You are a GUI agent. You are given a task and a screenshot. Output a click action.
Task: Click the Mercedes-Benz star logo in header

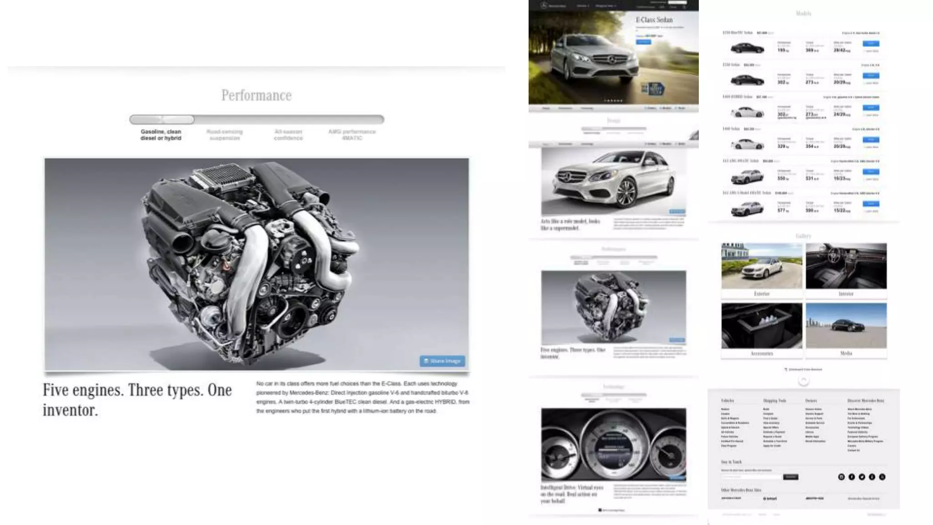pos(543,5)
